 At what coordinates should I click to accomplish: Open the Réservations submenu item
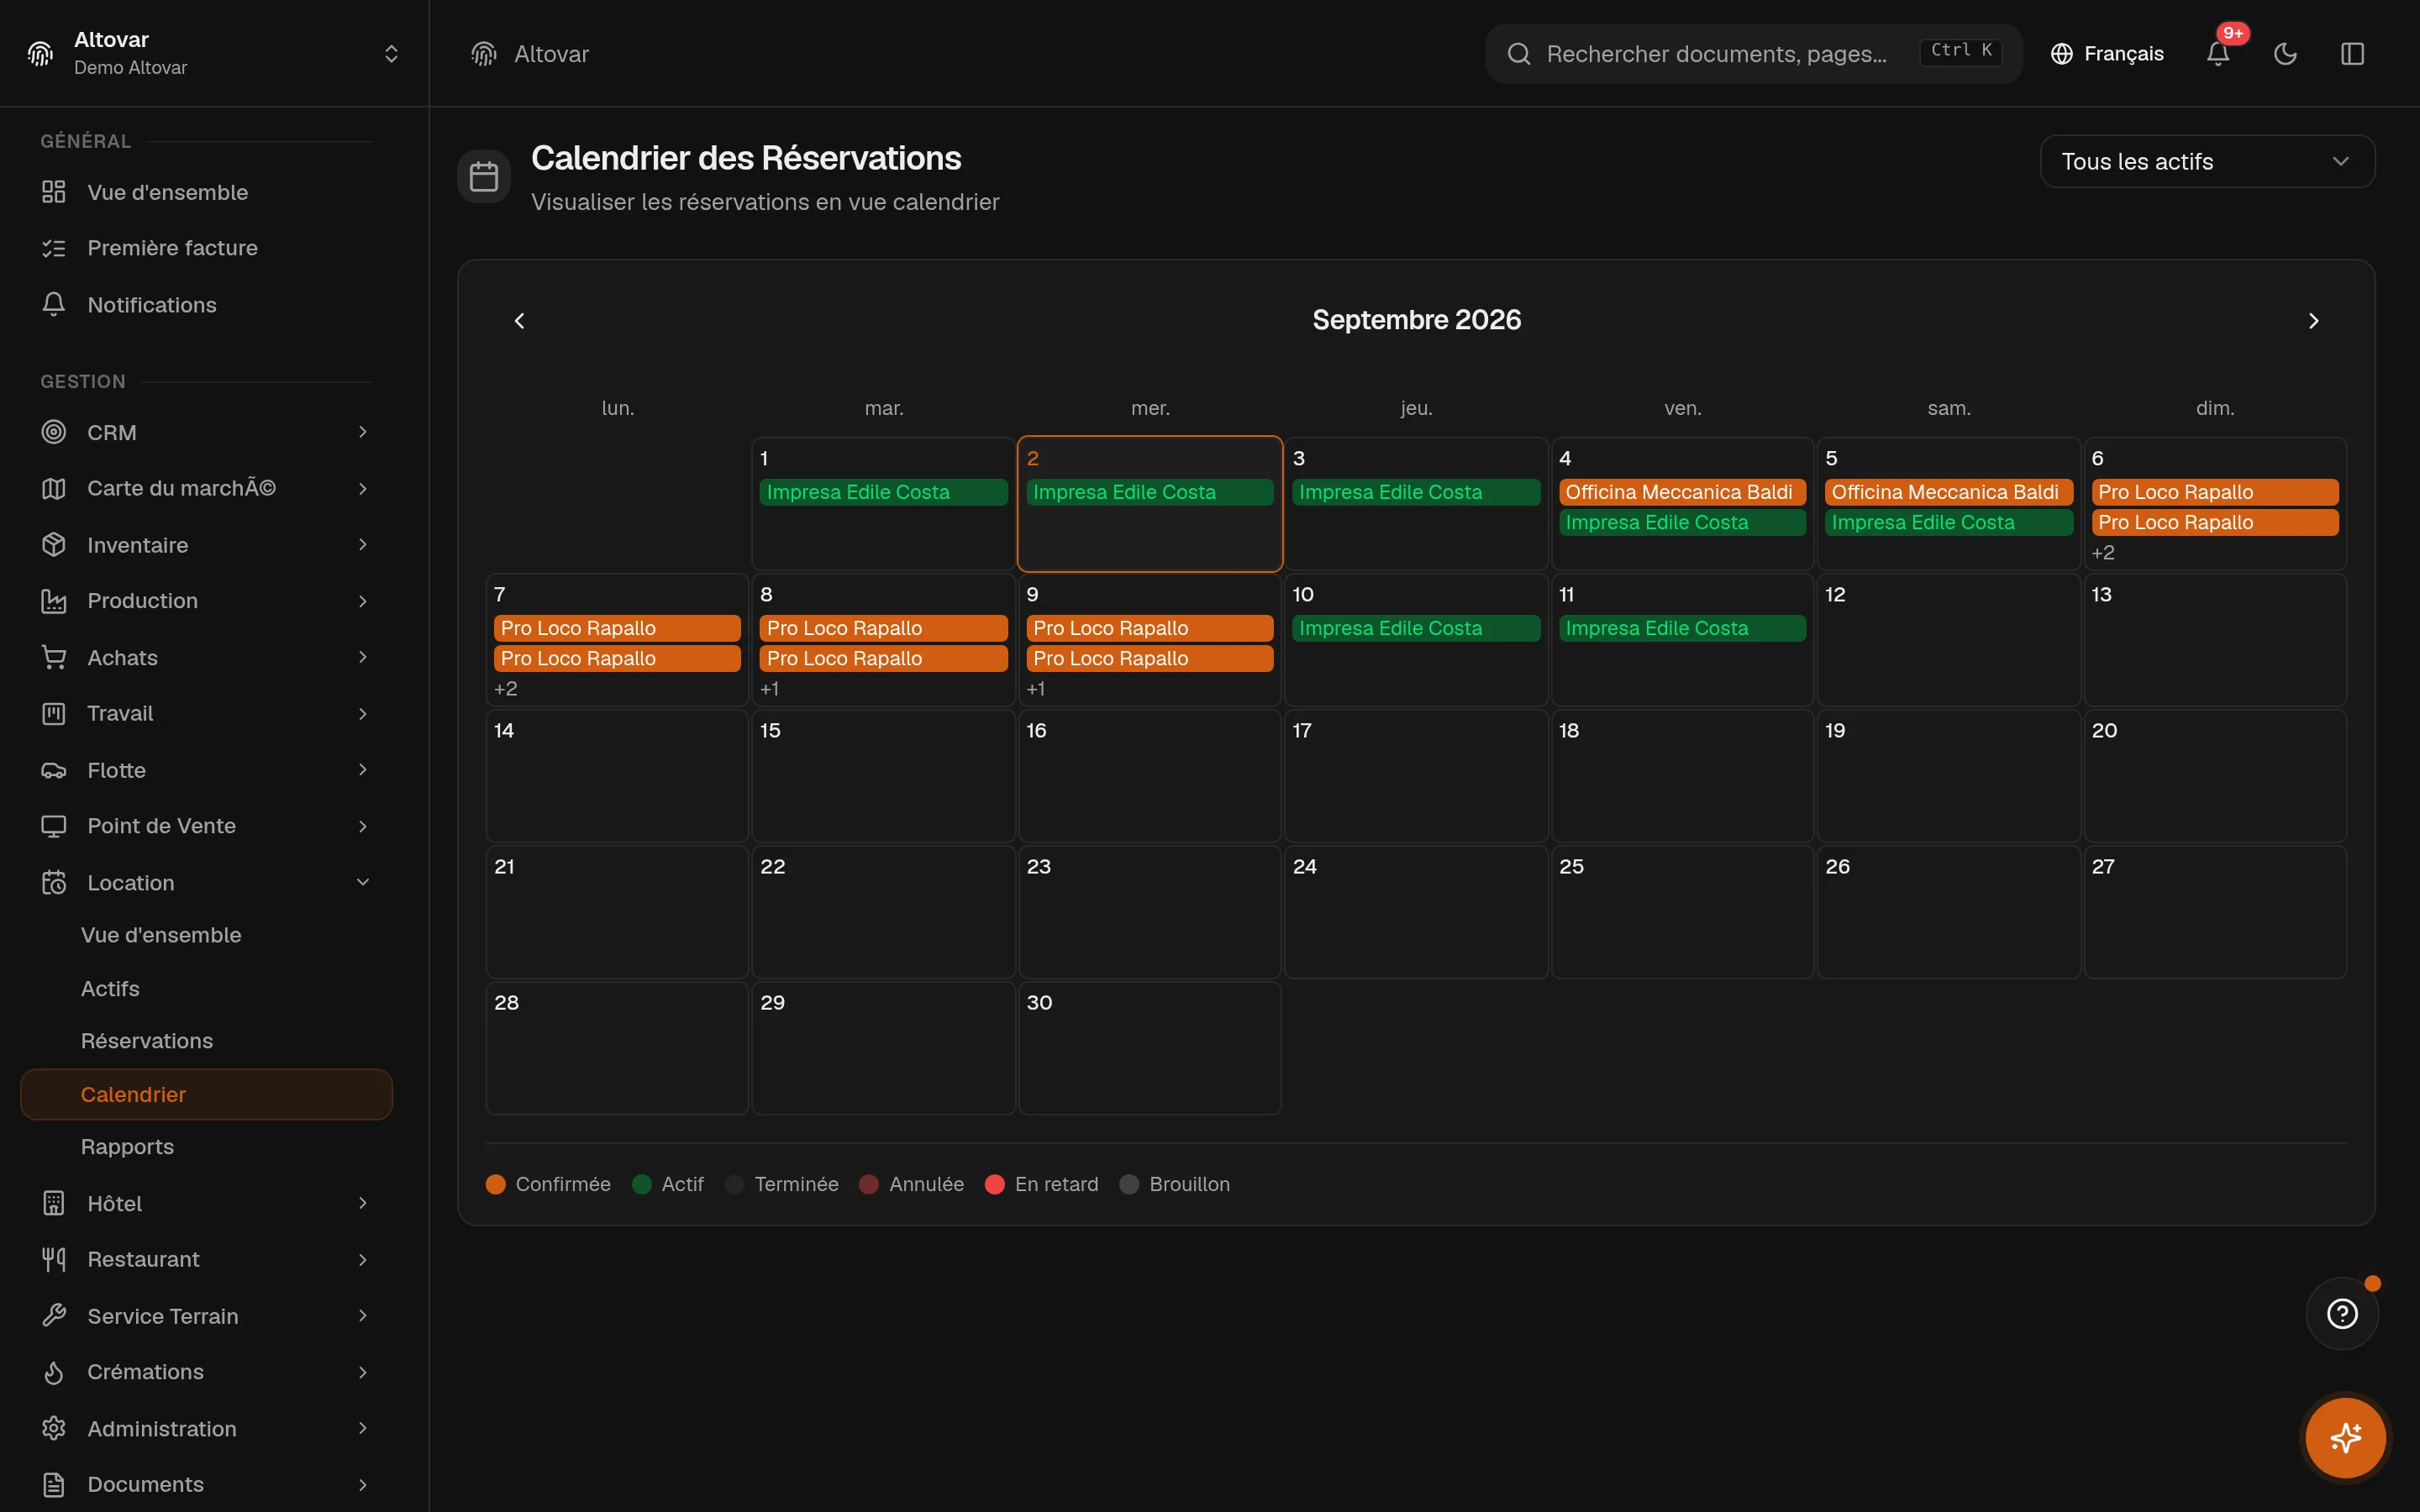pos(146,1041)
